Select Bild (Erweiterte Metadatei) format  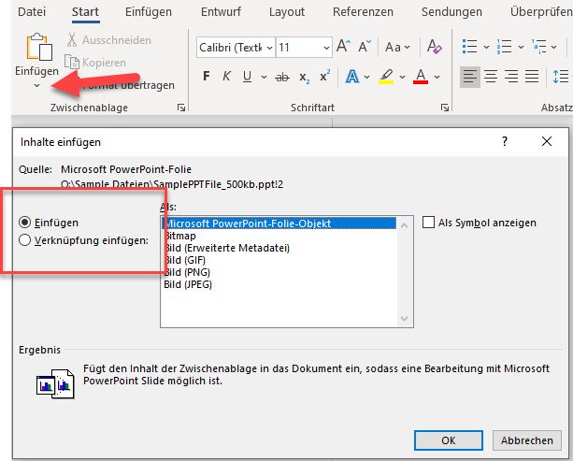click(x=279, y=248)
